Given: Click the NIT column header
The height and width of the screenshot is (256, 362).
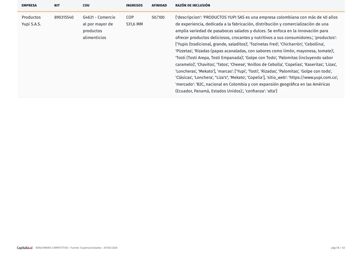Looking at the screenshot, I should (57, 5).
